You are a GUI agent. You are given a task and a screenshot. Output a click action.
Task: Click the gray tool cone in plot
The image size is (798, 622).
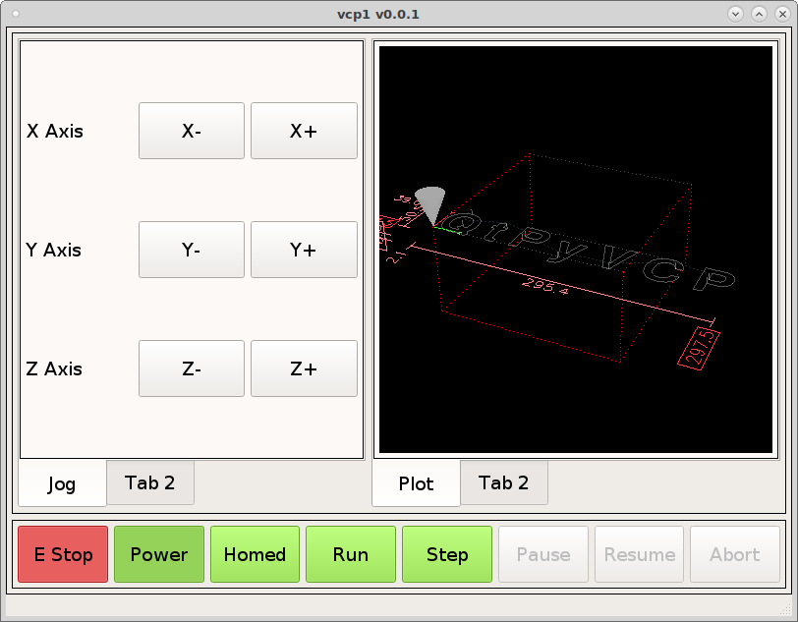point(430,204)
